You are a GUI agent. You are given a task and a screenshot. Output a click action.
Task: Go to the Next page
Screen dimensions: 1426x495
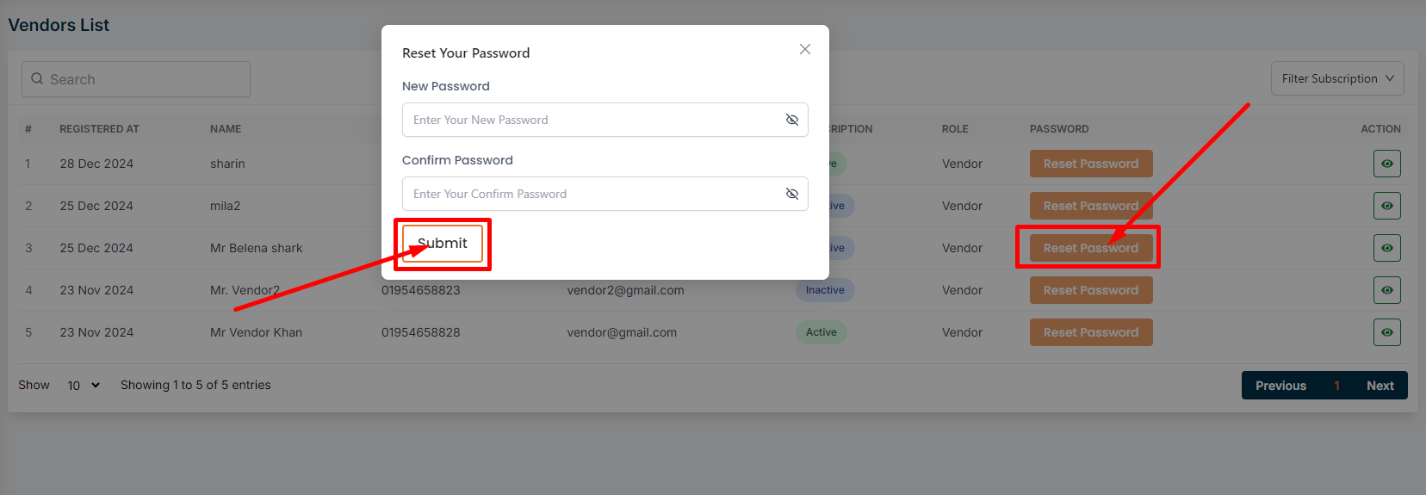pyautogui.click(x=1379, y=386)
